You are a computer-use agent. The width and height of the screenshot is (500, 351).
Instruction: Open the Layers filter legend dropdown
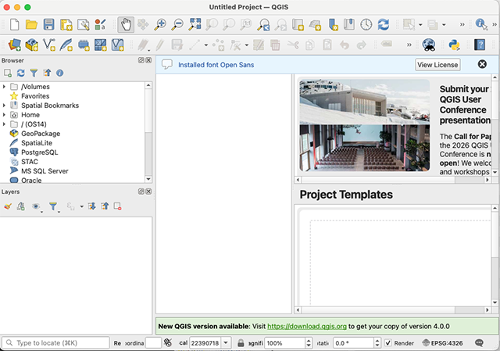[x=54, y=207]
